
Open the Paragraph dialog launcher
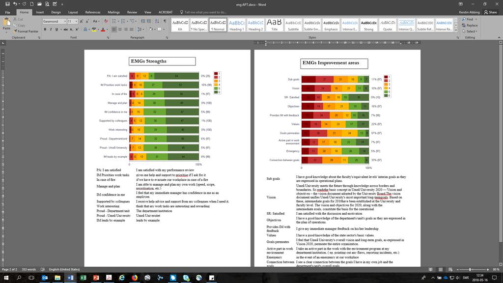tap(167, 38)
